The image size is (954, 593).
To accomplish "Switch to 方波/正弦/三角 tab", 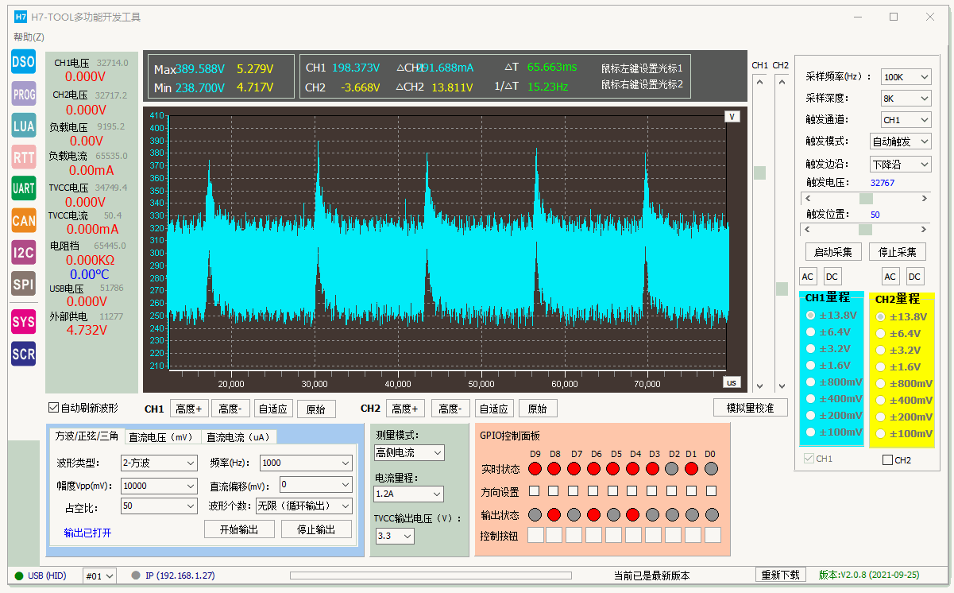I will point(87,436).
